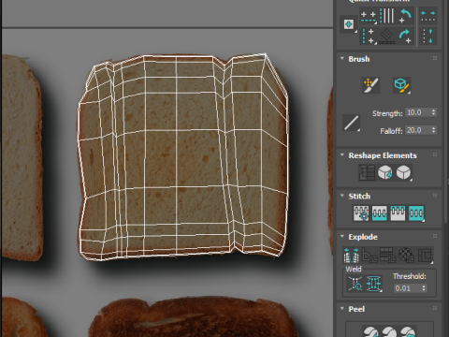Collapse the Stitch rollout arrow
449x337 pixels.
(342, 196)
